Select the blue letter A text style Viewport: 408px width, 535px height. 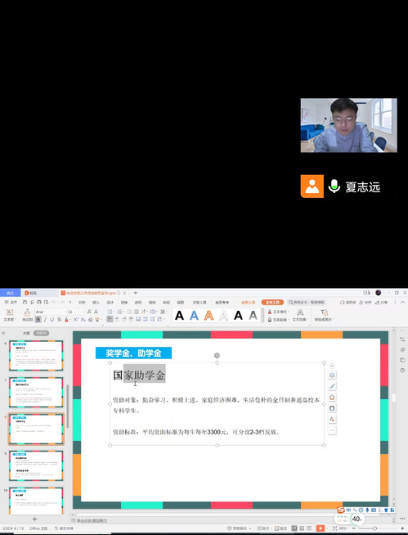pyautogui.click(x=194, y=316)
